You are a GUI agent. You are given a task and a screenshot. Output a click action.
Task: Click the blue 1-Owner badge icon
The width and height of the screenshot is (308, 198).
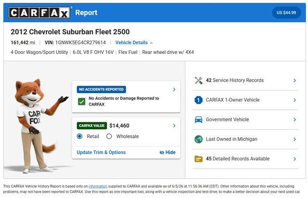click(x=198, y=100)
